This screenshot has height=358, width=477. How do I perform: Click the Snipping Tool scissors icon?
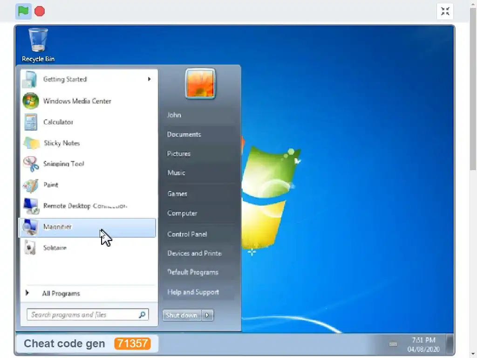[31, 164]
